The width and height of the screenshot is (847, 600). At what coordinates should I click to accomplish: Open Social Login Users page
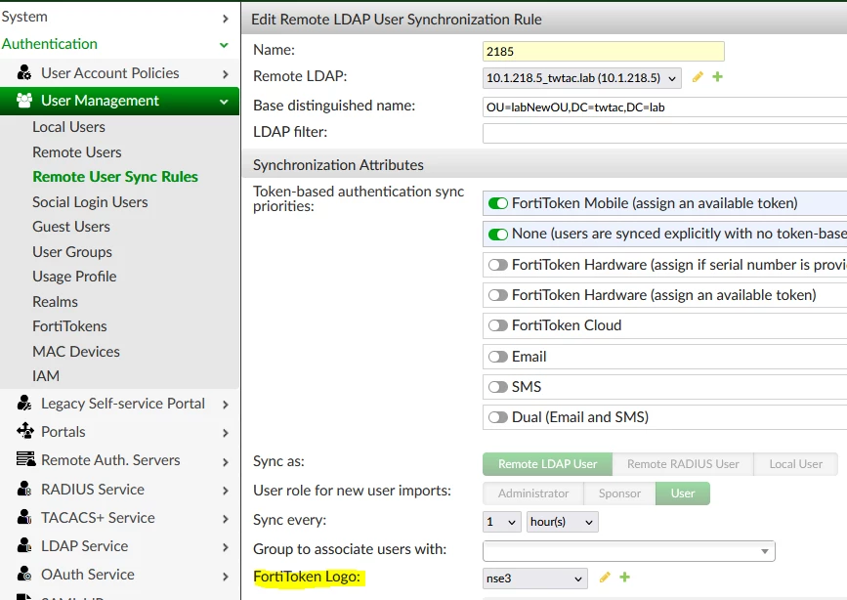90,202
